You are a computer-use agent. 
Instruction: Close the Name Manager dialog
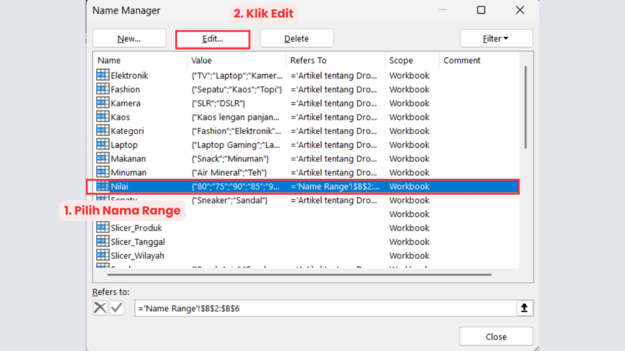(496, 336)
